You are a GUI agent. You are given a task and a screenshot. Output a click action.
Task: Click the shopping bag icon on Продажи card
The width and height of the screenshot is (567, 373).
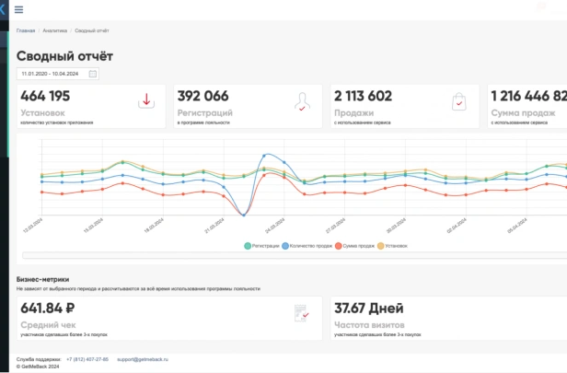point(459,101)
